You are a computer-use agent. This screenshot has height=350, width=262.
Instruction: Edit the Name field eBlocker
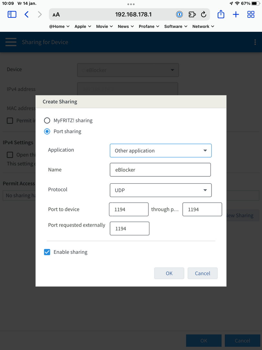[x=160, y=169]
